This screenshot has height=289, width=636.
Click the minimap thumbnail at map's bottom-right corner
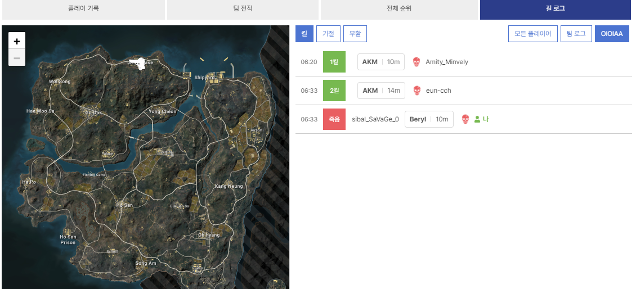click(x=276, y=283)
